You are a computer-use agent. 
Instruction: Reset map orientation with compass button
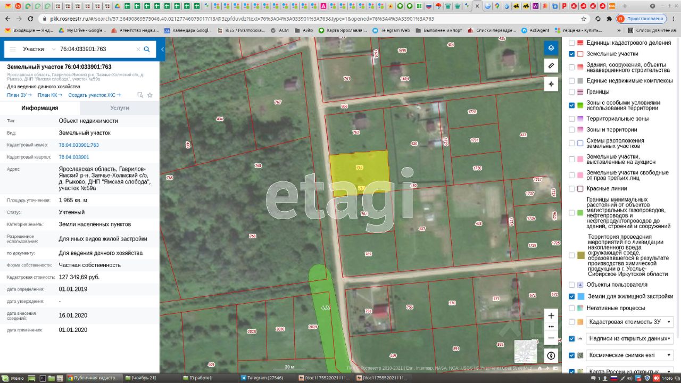pyautogui.click(x=551, y=355)
